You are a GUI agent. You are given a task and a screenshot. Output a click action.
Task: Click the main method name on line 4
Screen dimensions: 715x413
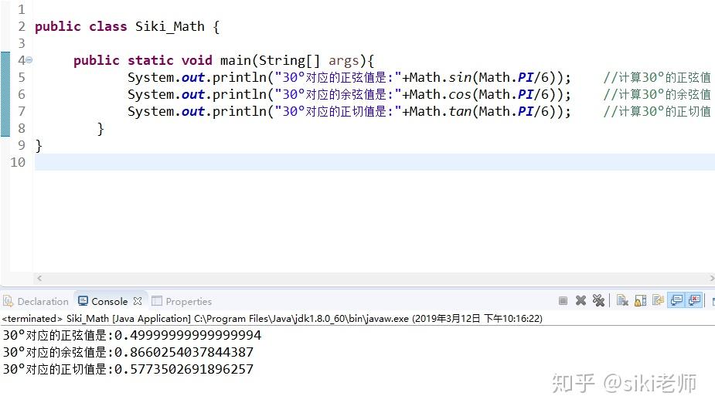(236, 60)
